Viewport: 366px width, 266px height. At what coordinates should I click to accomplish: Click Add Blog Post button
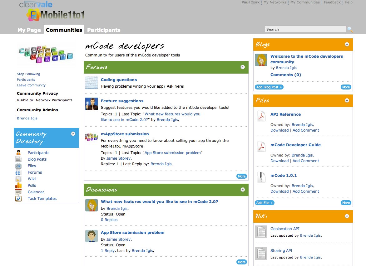pyautogui.click(x=269, y=87)
